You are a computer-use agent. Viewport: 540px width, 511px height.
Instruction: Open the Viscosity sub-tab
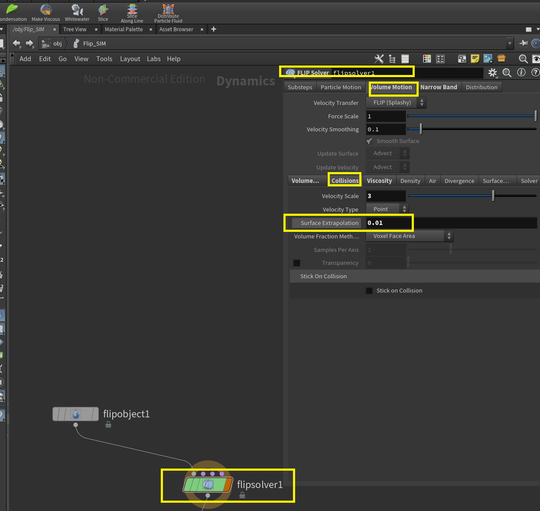click(379, 181)
